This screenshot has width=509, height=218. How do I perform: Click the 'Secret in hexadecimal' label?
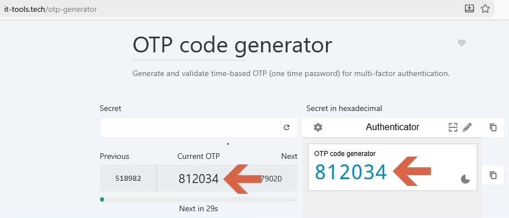(x=344, y=109)
